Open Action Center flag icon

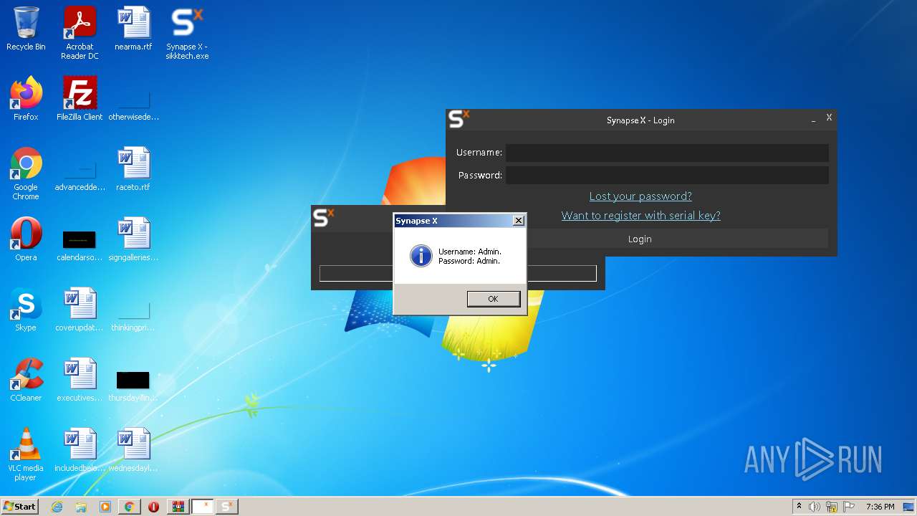click(849, 507)
